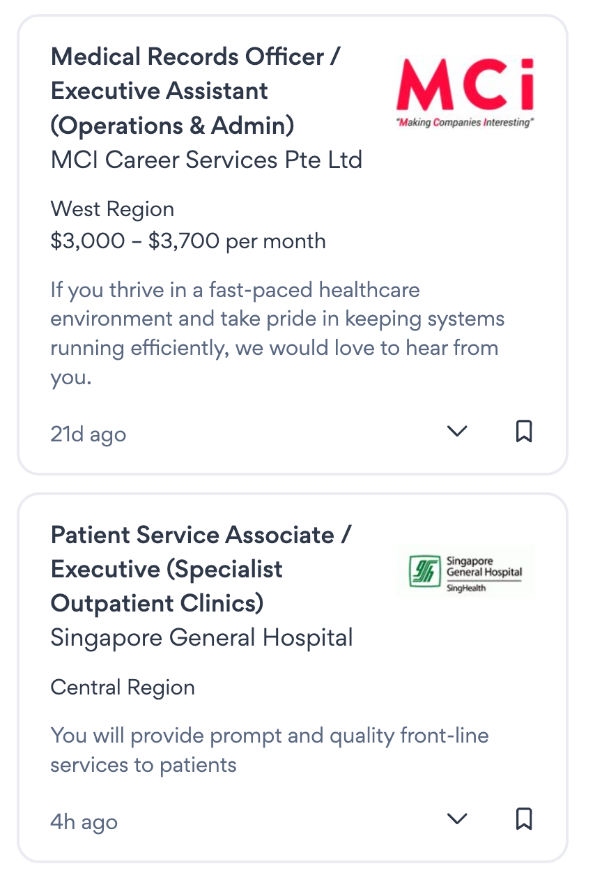Visit the MCI Career Services Pte Ltd company name
602x873 pixels.
tap(206, 160)
